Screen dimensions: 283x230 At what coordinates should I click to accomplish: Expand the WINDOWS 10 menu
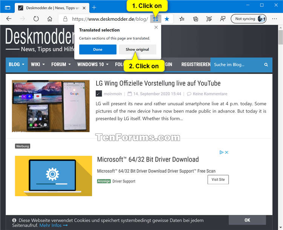coord(93,64)
